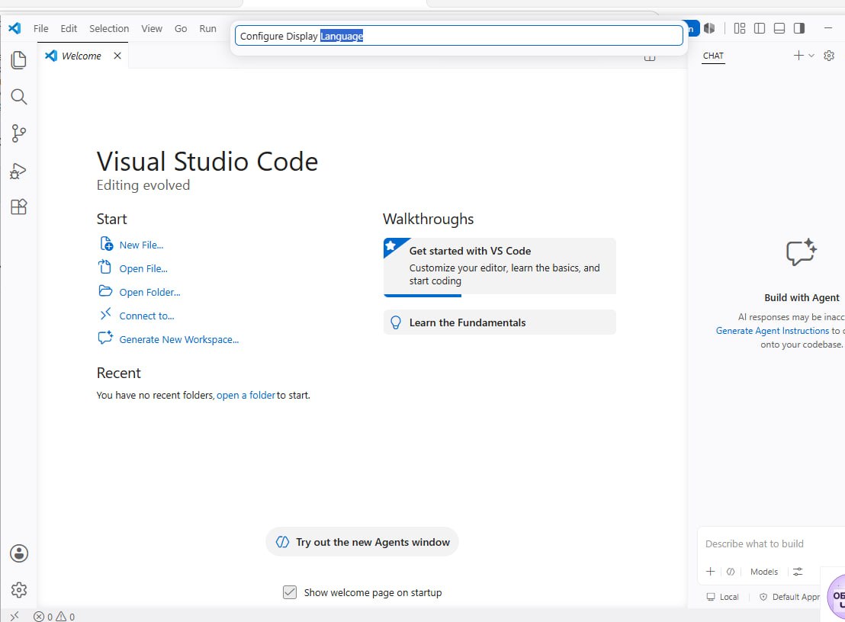Open Get started with VS Code walkthrough
The height and width of the screenshot is (622, 845).
click(500, 267)
